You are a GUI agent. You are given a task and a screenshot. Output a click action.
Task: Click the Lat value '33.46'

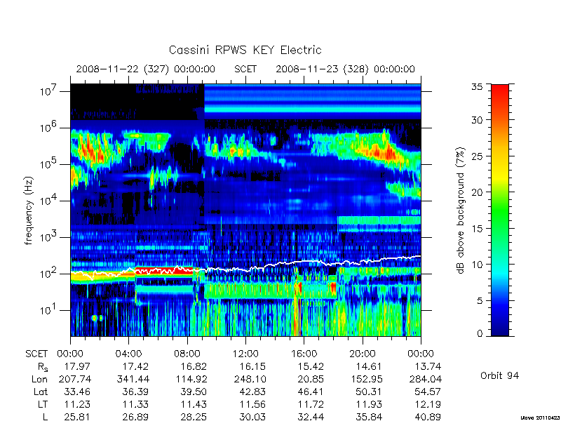(x=77, y=392)
